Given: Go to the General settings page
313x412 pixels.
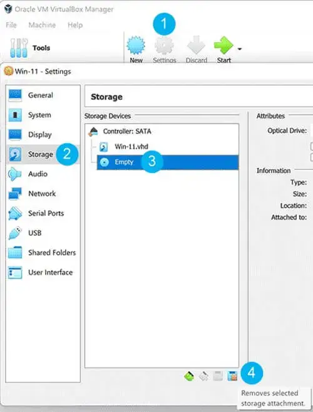Looking at the screenshot, I should pyautogui.click(x=43, y=95).
